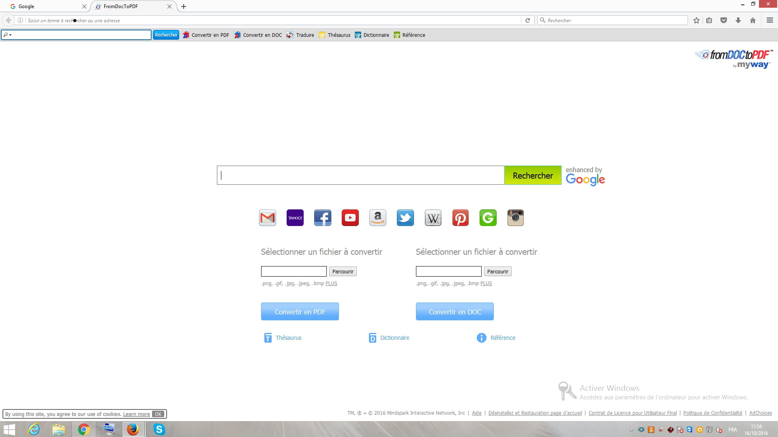Image resolution: width=778 pixels, height=437 pixels.
Task: Open the Learn more cookies link
Action: click(137, 414)
